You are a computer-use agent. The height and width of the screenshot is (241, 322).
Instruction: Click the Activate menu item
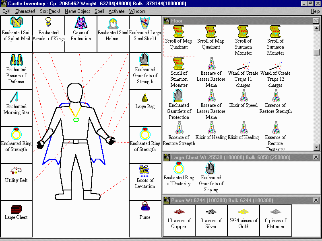tap(116, 11)
